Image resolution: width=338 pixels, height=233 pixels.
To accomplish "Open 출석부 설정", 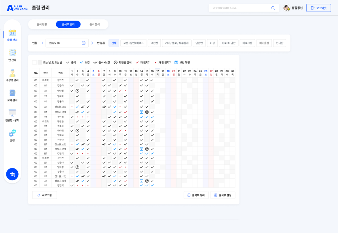I will 223,195.
